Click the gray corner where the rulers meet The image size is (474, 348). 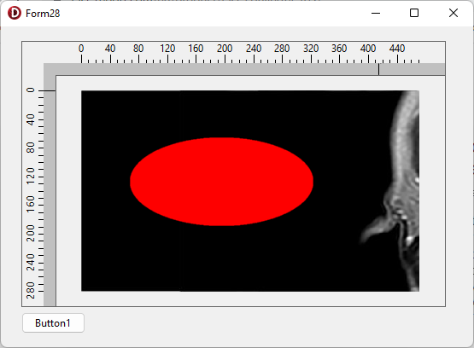coord(50,69)
